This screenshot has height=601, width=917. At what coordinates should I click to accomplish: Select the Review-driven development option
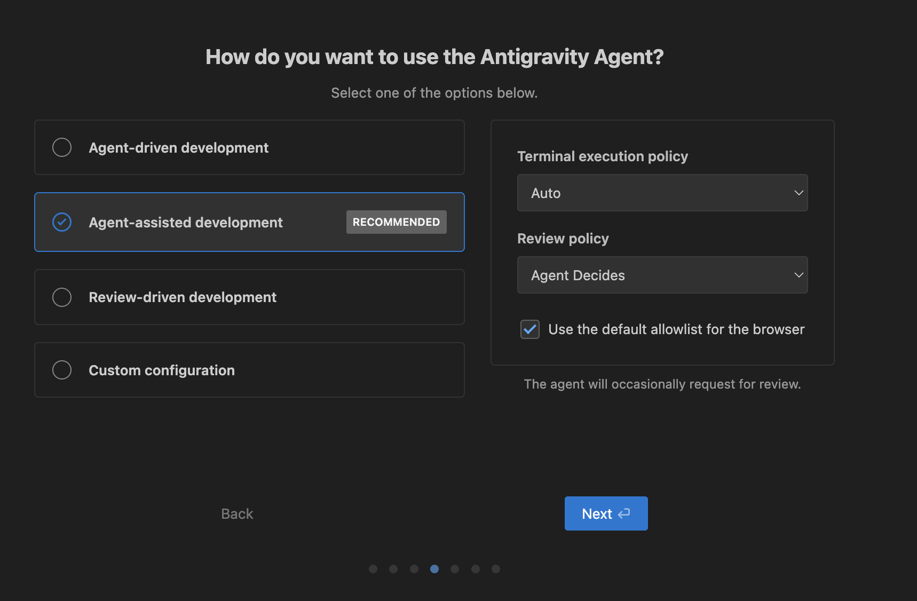pos(249,297)
